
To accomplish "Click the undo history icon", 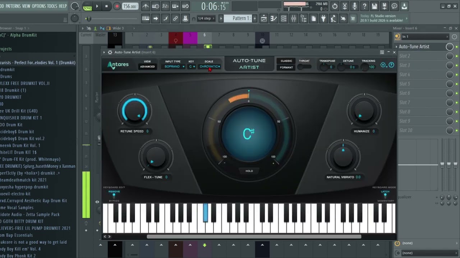I will 335,6.
